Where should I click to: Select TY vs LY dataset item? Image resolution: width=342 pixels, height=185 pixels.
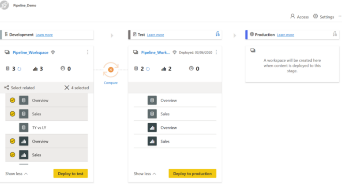pyautogui.click(x=40, y=128)
